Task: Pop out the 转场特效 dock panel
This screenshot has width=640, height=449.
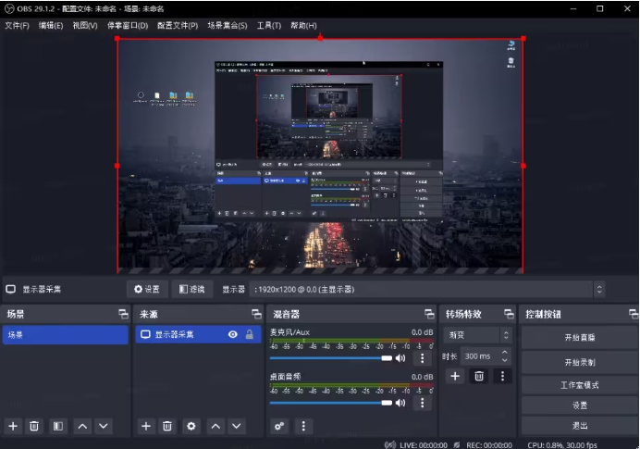Action: coord(509,314)
